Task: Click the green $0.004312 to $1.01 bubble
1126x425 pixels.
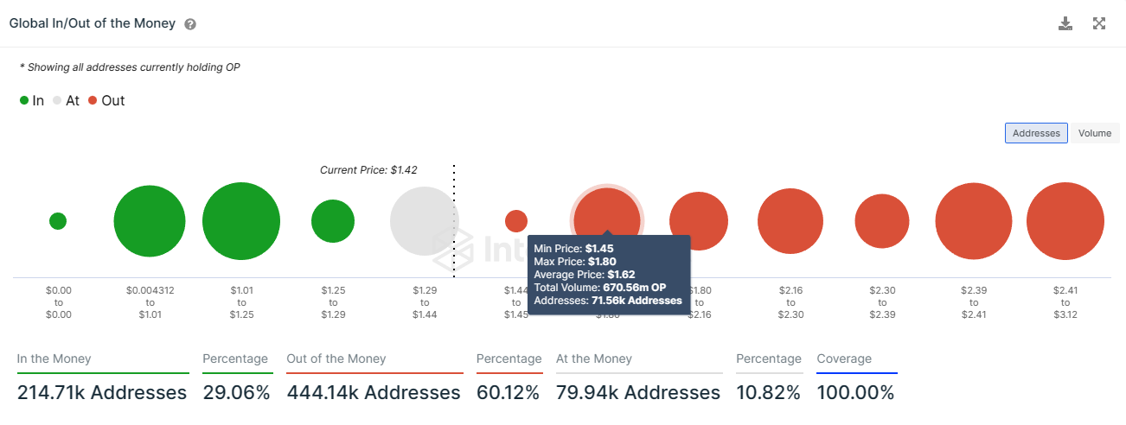Action: click(x=150, y=221)
